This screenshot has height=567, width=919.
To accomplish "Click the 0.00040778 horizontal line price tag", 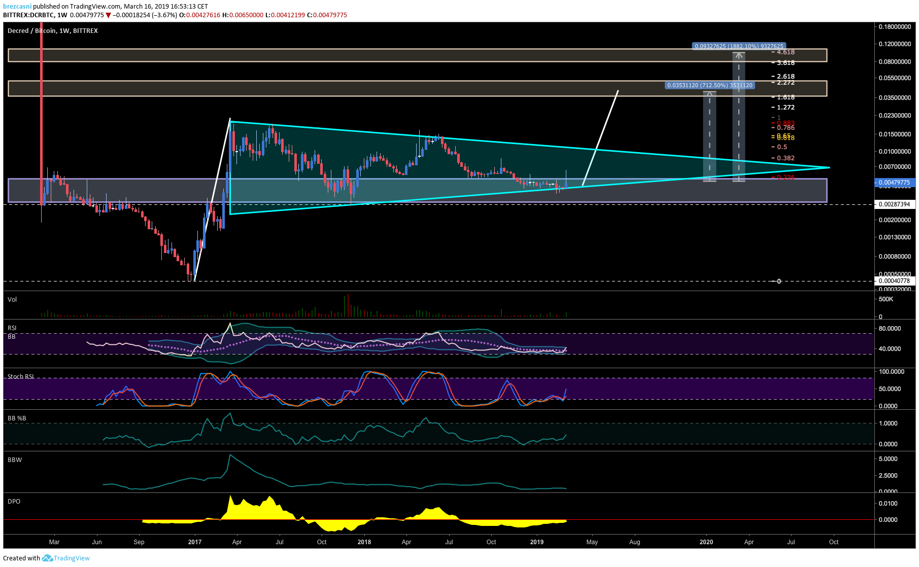I will tap(895, 281).
